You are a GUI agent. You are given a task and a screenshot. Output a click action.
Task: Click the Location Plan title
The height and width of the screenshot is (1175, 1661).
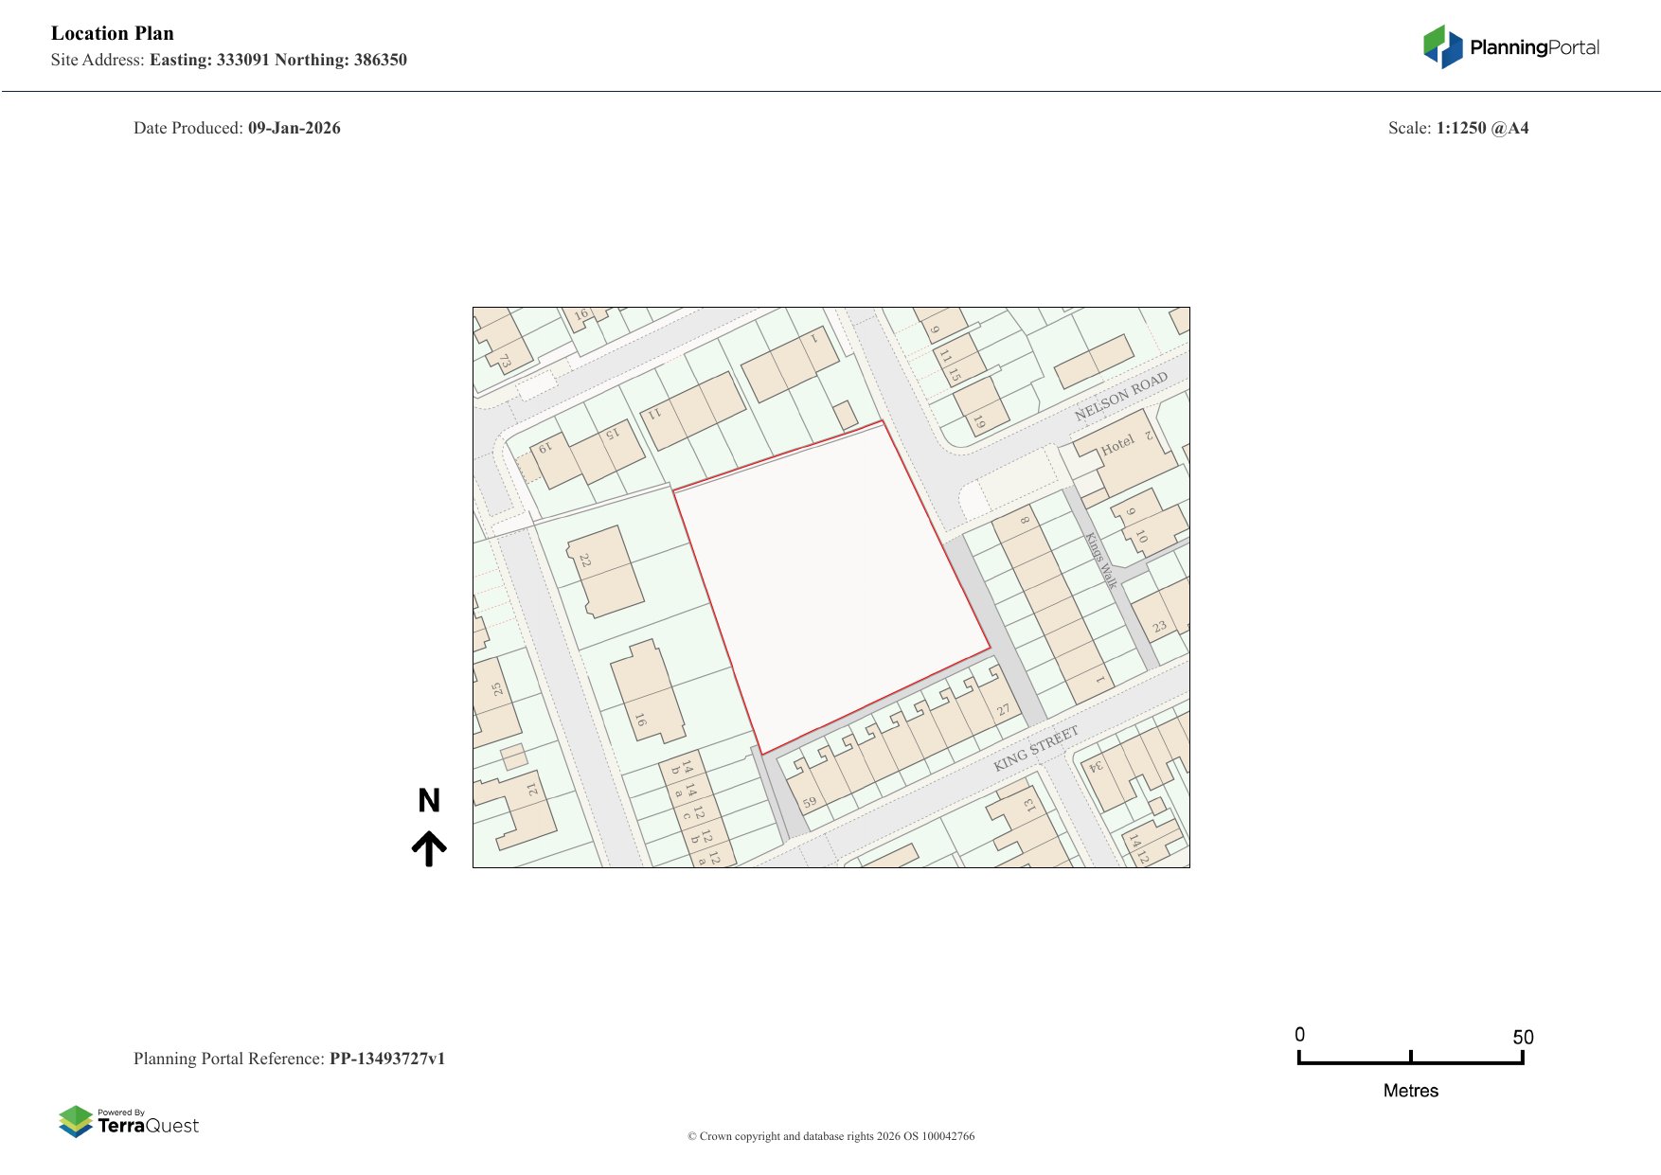(x=113, y=33)
